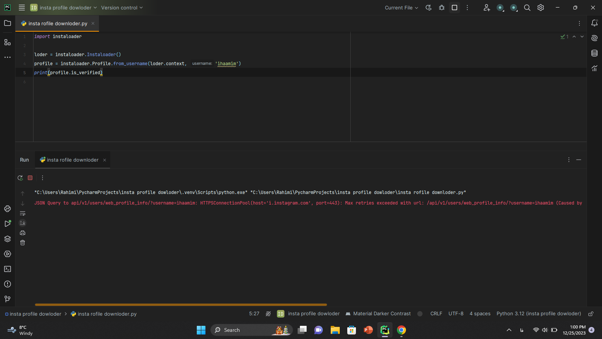Click the horizontal scrollbar in run console
602x339 pixels.
(181, 304)
